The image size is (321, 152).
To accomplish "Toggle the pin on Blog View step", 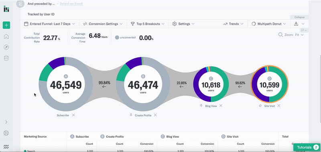I will point(201,106).
